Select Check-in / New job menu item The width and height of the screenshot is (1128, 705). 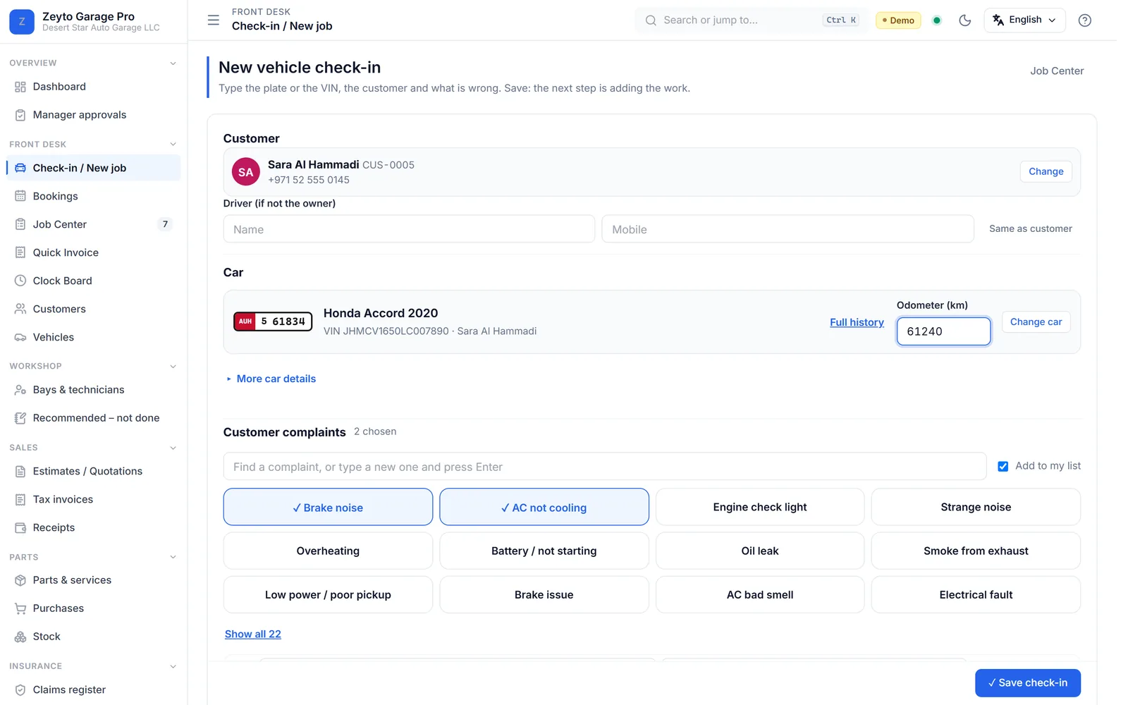(93, 168)
